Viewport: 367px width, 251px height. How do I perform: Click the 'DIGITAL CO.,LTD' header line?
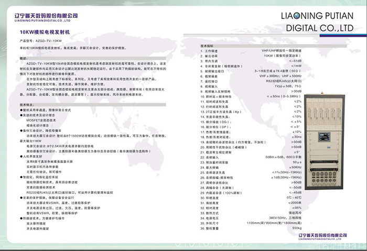click(x=320, y=28)
